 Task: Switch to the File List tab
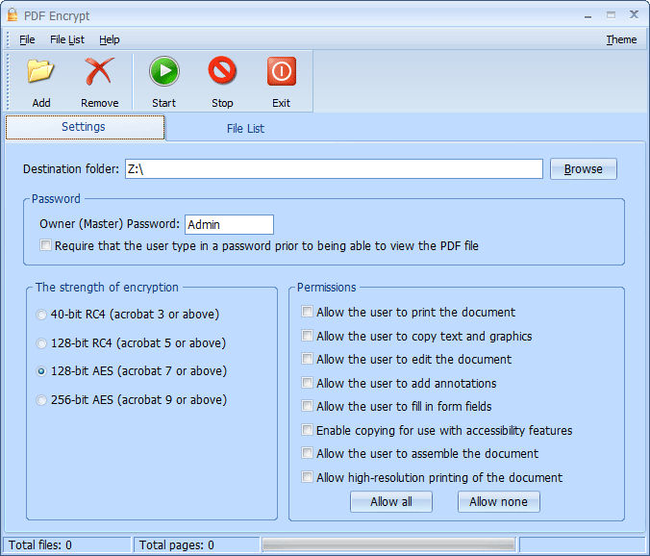pos(245,128)
